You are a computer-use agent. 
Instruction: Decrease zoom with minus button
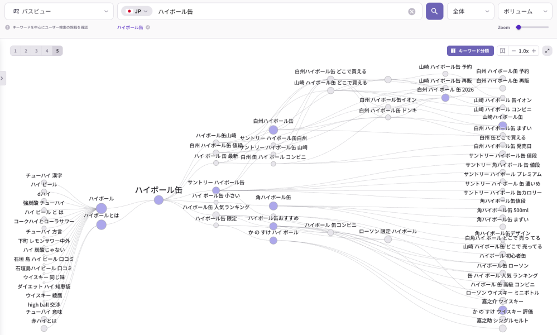(x=513, y=51)
